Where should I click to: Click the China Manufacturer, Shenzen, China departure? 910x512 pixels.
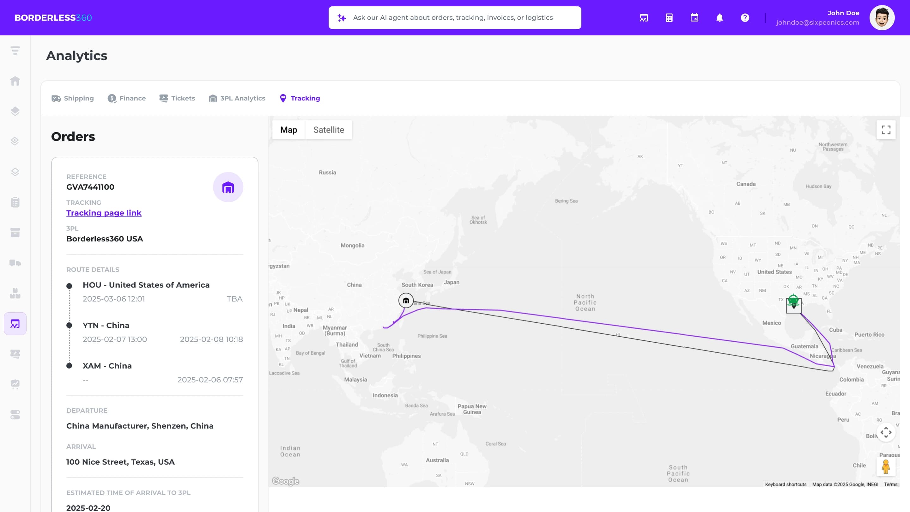[140, 426]
